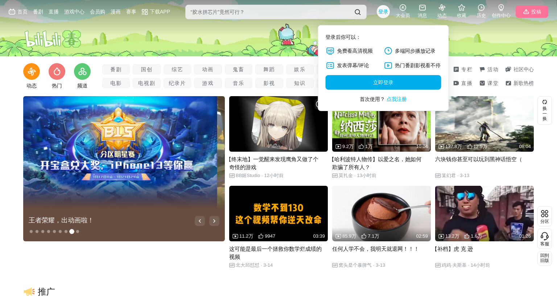
Task: Open 分区 floating sidebar button
Action: [545, 216]
